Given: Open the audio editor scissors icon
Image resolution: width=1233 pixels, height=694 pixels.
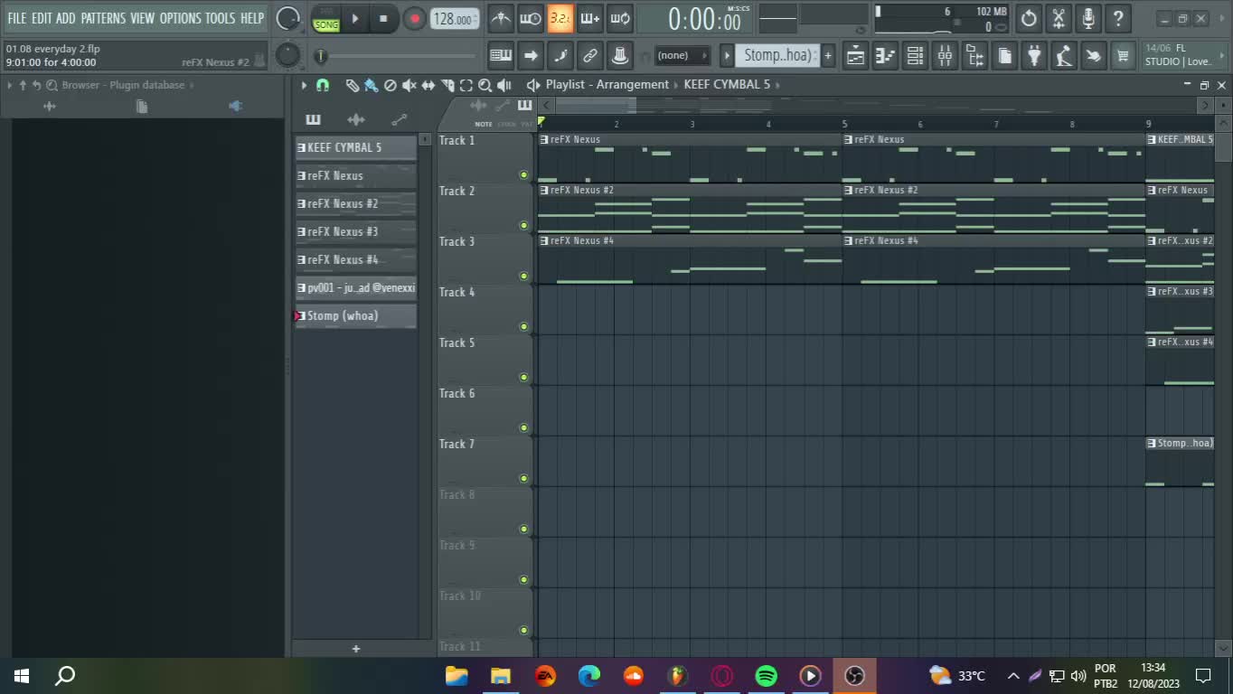Looking at the screenshot, I should point(1059,18).
